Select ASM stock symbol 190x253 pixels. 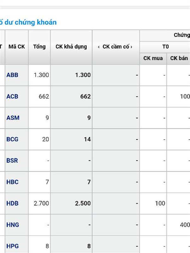[x=13, y=118]
